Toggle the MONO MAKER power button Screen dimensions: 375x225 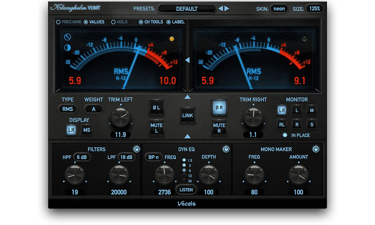pyautogui.click(x=316, y=149)
